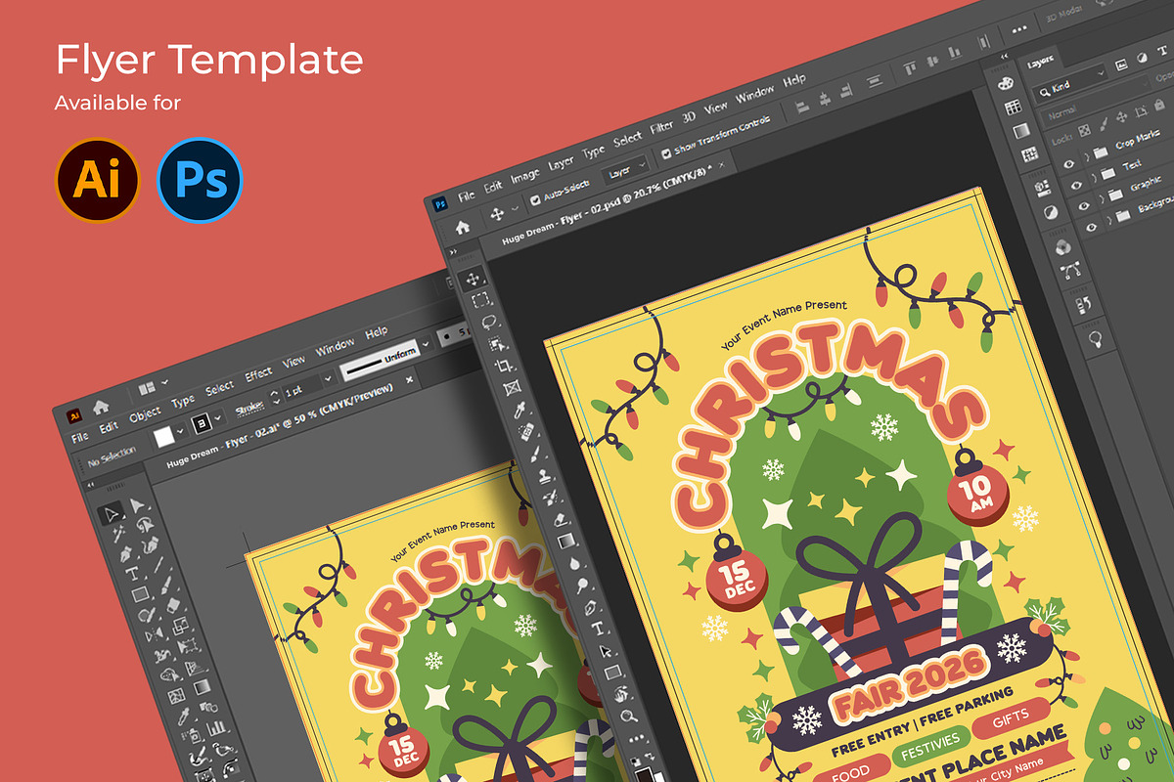Toggle Photoshop's Auto-Select checkbox
The image size is (1174, 782).
point(535,199)
